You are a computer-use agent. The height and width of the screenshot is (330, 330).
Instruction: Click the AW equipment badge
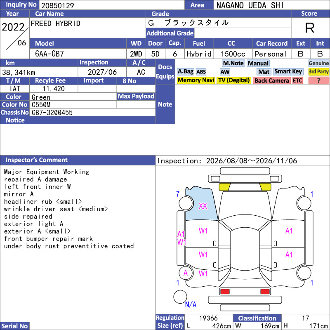[x=225, y=72]
